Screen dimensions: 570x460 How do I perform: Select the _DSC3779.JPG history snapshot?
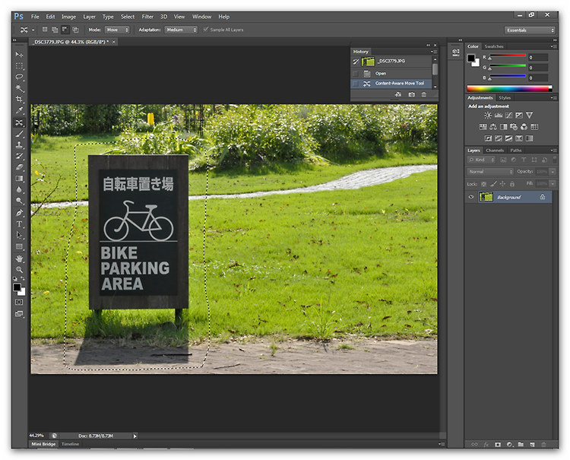click(x=391, y=62)
